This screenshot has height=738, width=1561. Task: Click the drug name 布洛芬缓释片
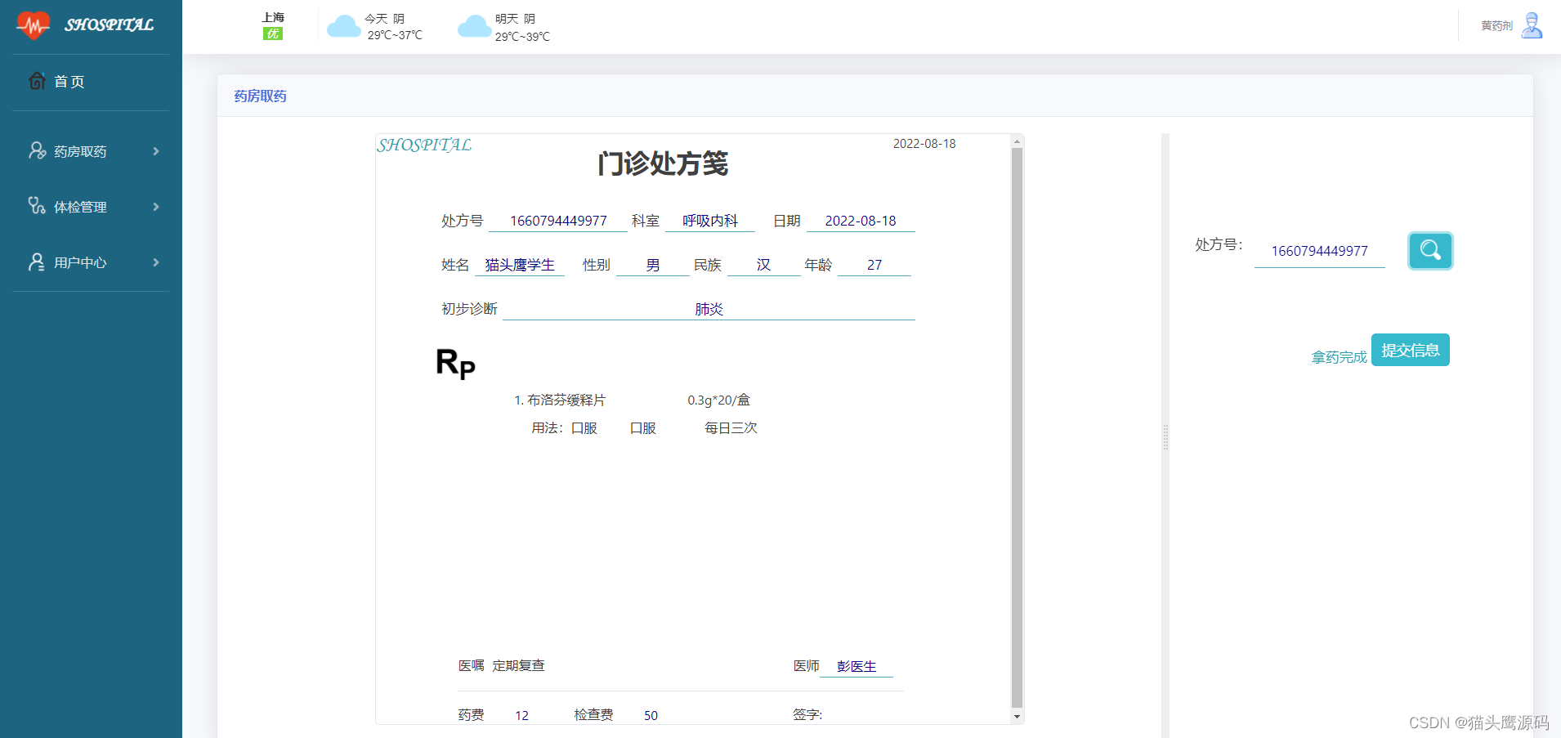[x=566, y=400]
